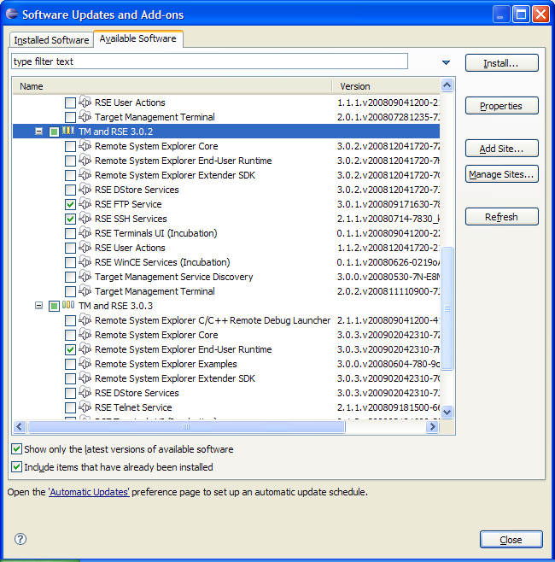Click the feature icon beside version 3.0.3 End-User Runtime

point(85,349)
